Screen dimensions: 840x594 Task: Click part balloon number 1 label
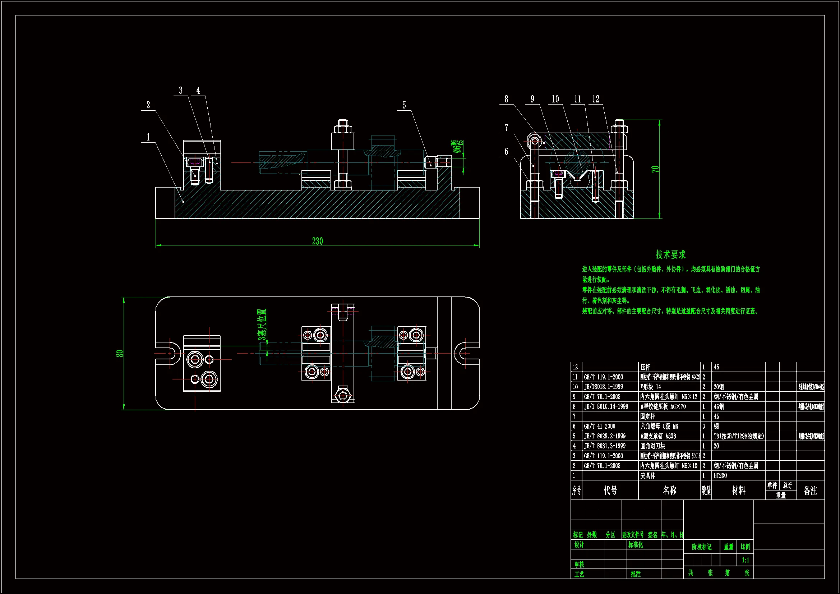[x=148, y=137]
